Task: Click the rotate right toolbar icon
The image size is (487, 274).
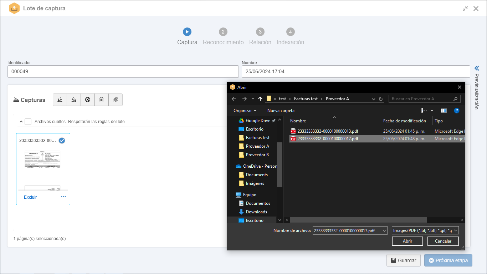Action: click(x=60, y=100)
